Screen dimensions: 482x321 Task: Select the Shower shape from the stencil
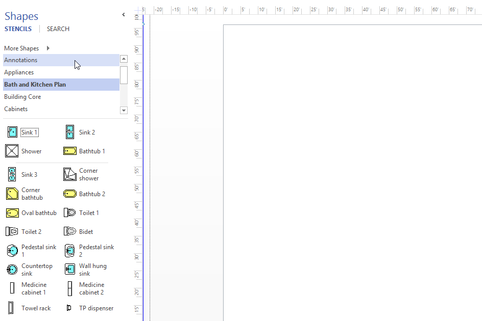pyautogui.click(x=11, y=151)
